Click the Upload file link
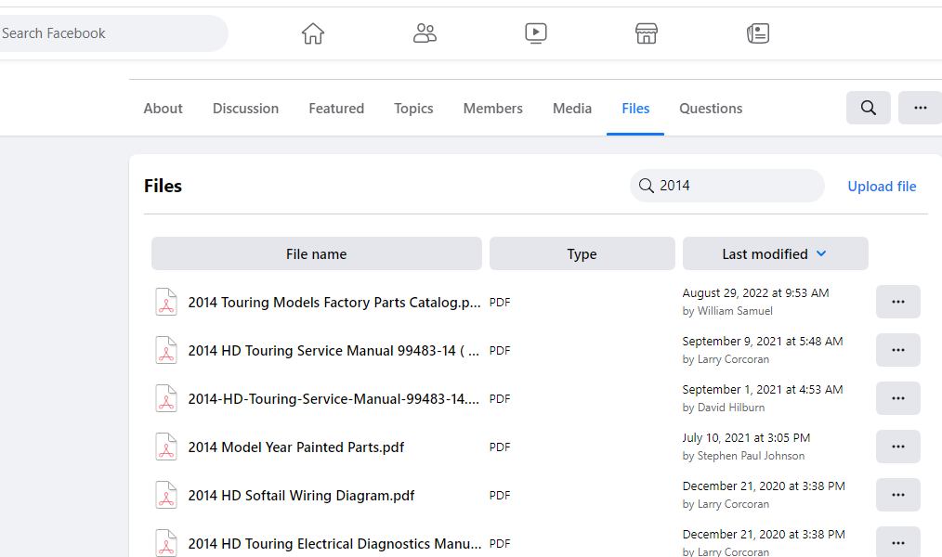Image resolution: width=942 pixels, height=557 pixels. click(x=882, y=187)
